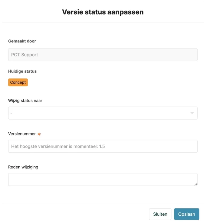Click the "Reden wijziging" label

23,167
